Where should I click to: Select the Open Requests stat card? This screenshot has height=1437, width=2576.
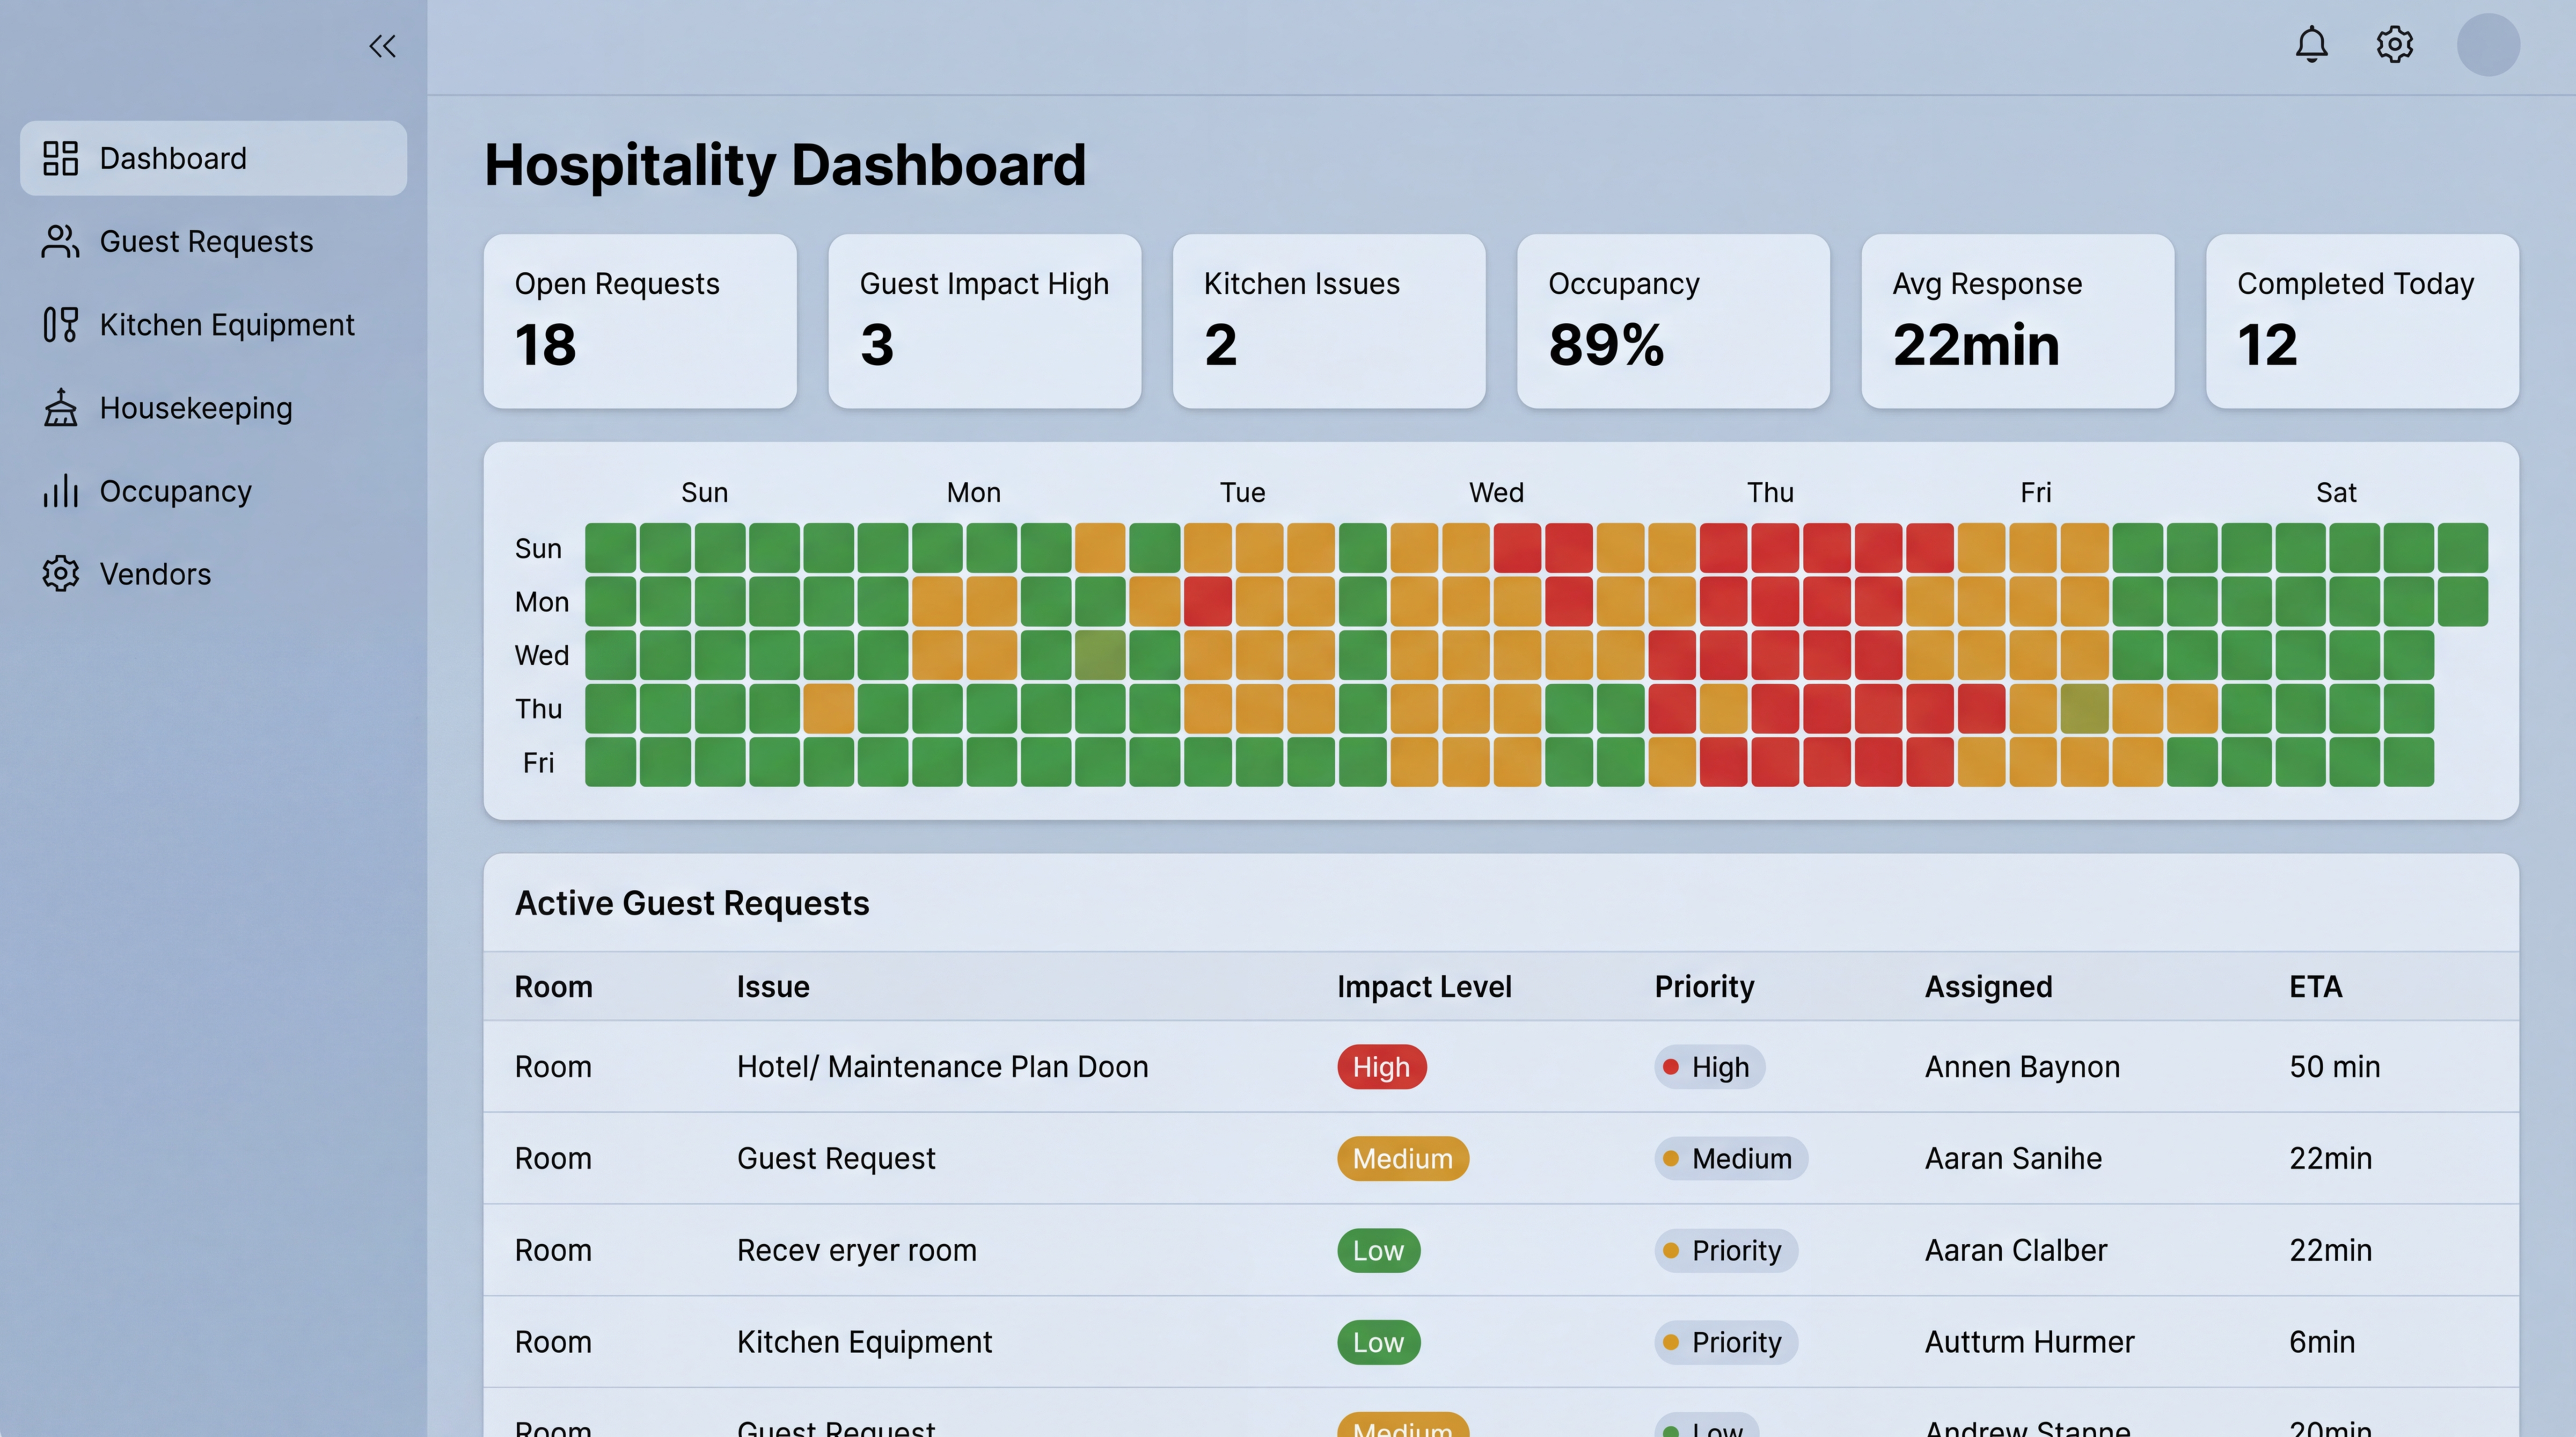click(640, 321)
